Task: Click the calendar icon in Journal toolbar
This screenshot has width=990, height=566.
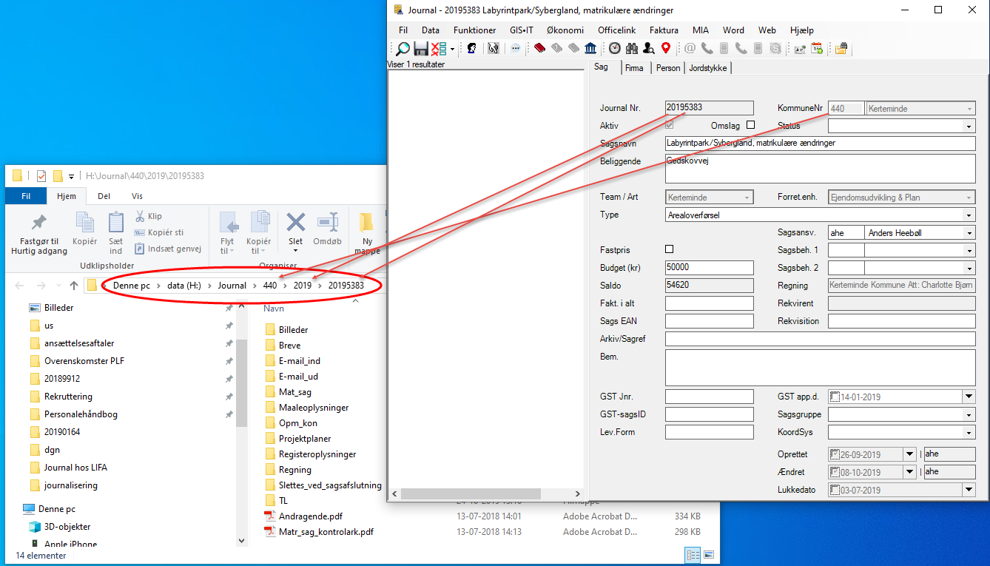Action: (817, 49)
